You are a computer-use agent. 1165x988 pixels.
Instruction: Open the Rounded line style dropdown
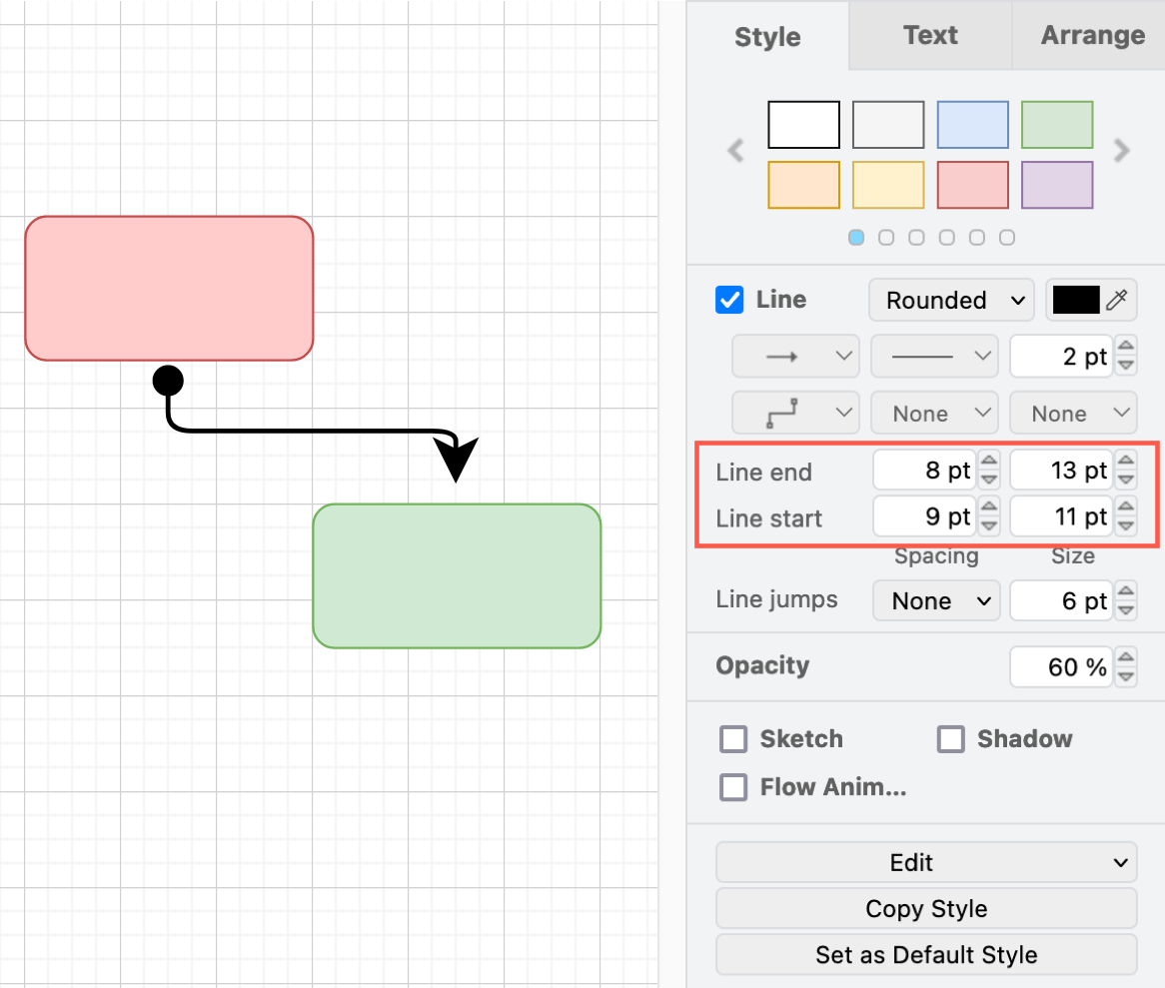pyautogui.click(x=951, y=300)
